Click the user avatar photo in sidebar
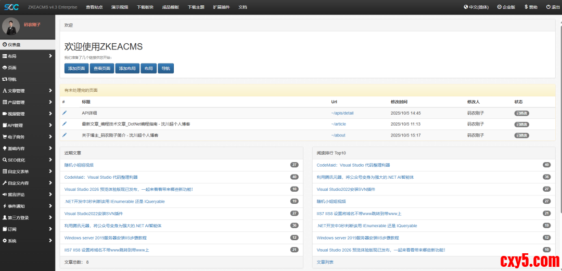The image size is (562, 271). point(11,27)
